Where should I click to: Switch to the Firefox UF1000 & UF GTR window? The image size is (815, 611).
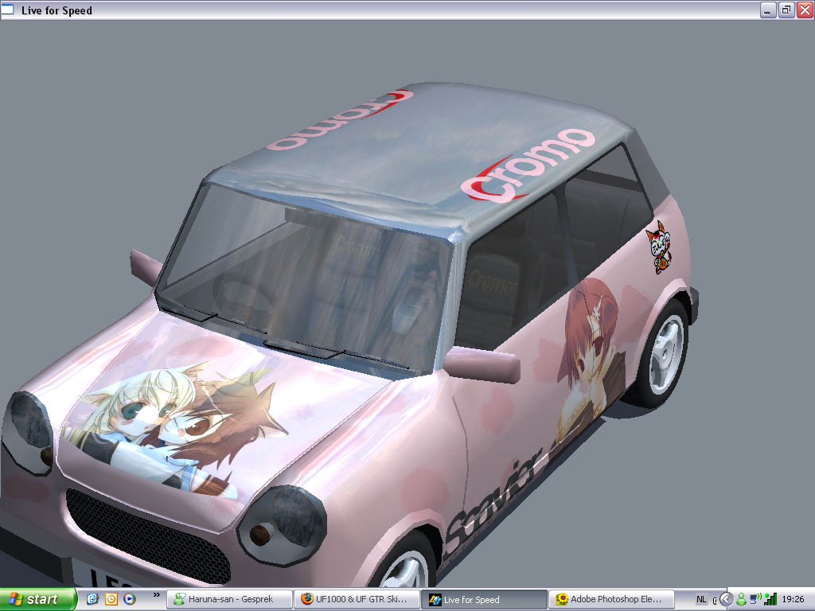357,600
